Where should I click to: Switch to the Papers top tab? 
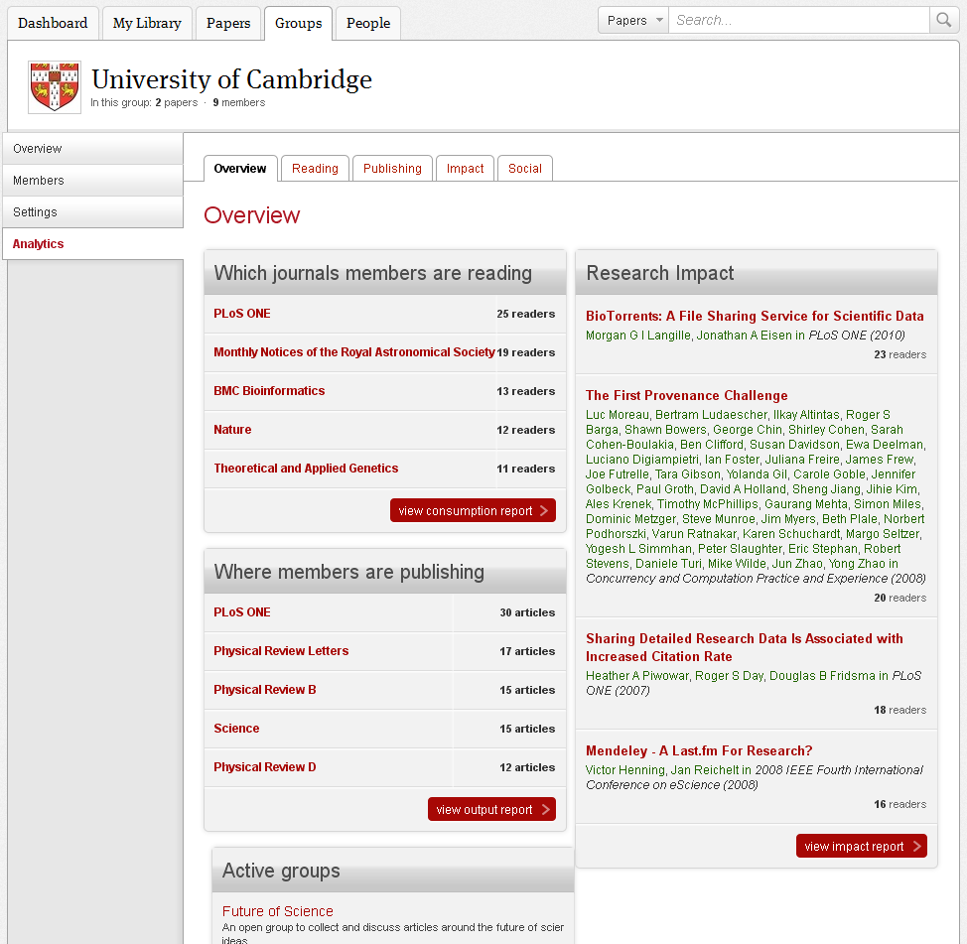coord(228,24)
